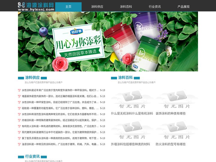Click the 5-13 date on 墙面装饰 row
The width and height of the screenshot is (216, 162).
[103, 96]
